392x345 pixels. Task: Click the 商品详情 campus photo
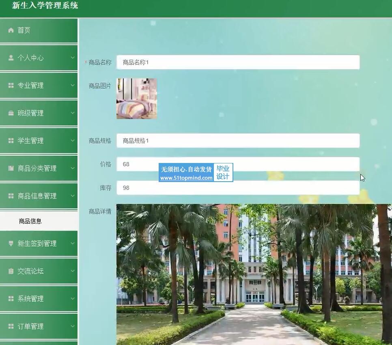(x=254, y=274)
